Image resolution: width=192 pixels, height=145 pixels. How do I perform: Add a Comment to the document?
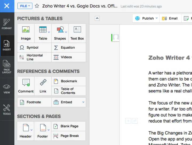pyautogui.click(x=26, y=86)
